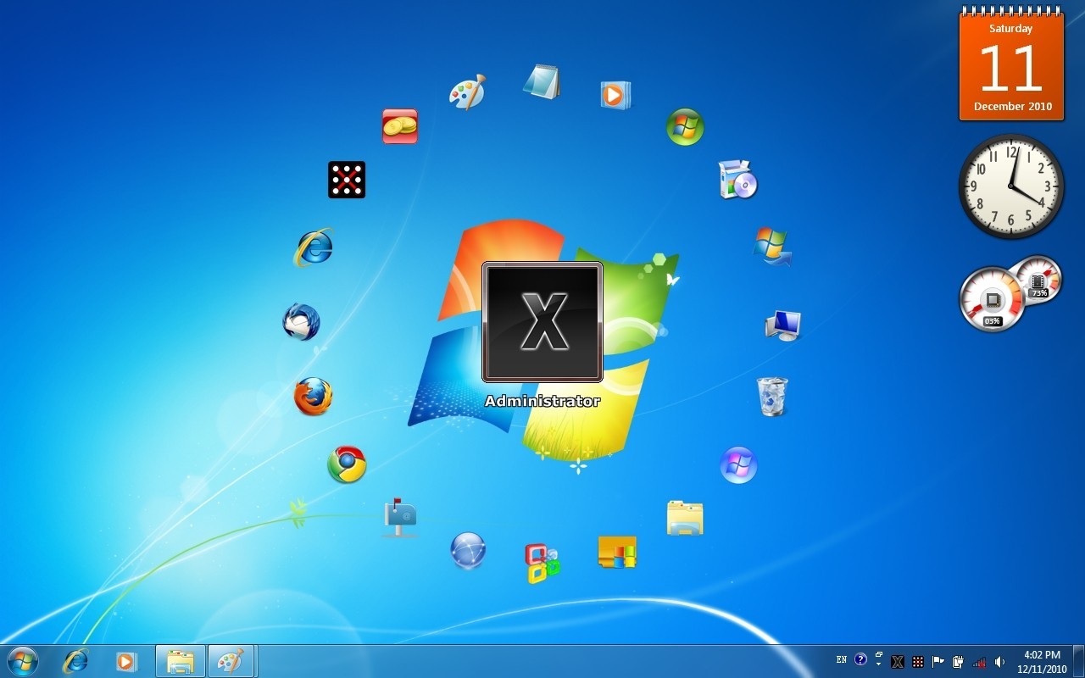Switch keyboard language via the EN indicator
Viewport: 1085px width, 678px height.
(x=841, y=659)
